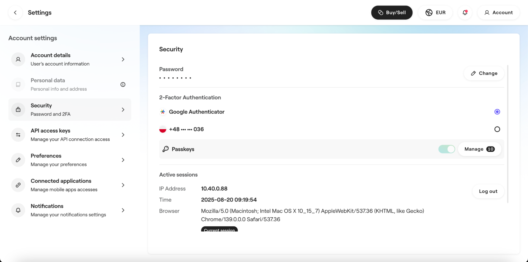This screenshot has width=528, height=262.
Task: Click the Notifications bell icon in sidebar
Action: 18,210
